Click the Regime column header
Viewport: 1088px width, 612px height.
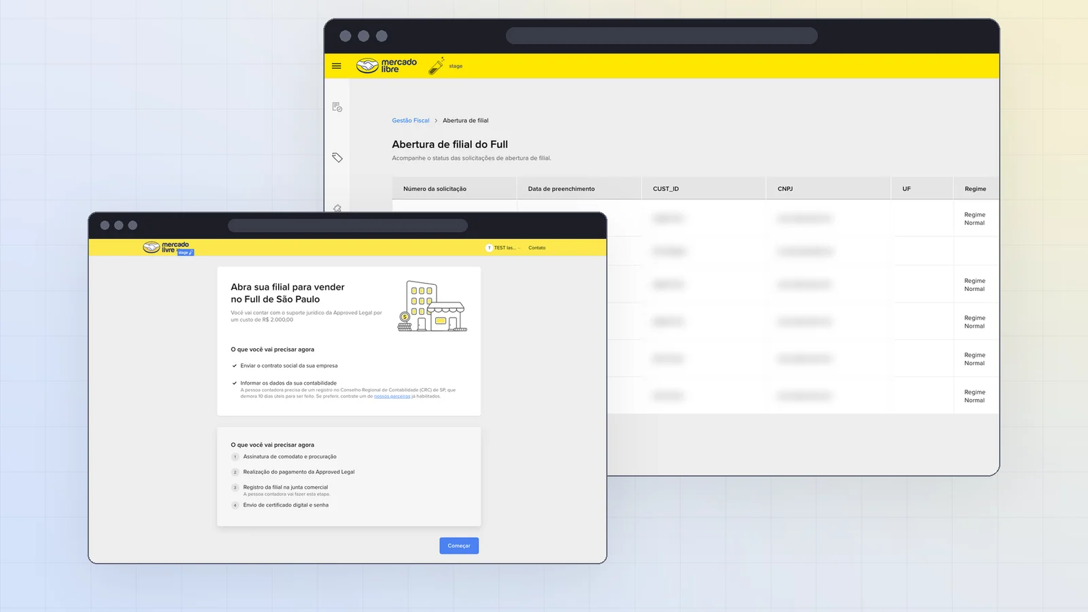coord(975,189)
